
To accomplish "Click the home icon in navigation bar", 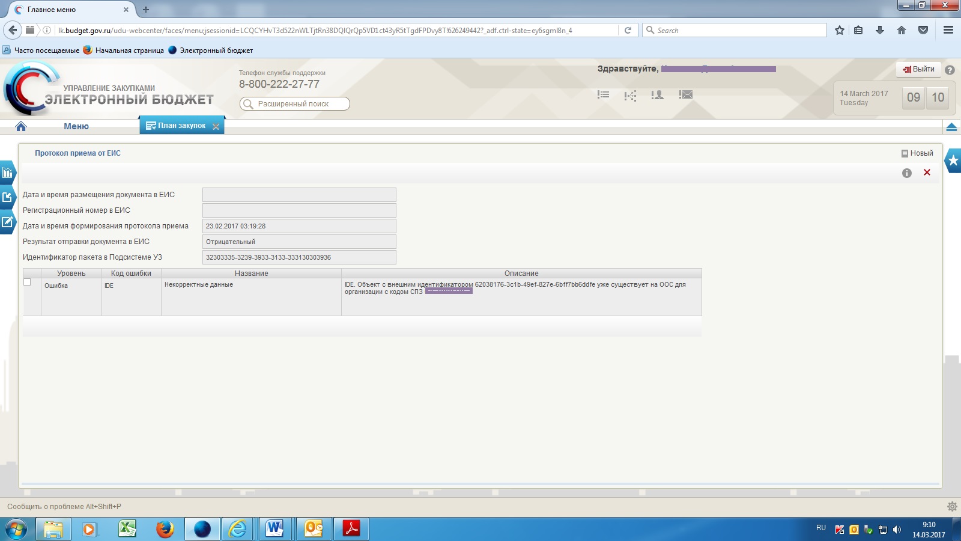I will click(21, 126).
